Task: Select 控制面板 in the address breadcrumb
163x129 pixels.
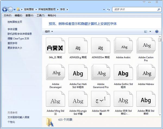Action: pos(29,9)
